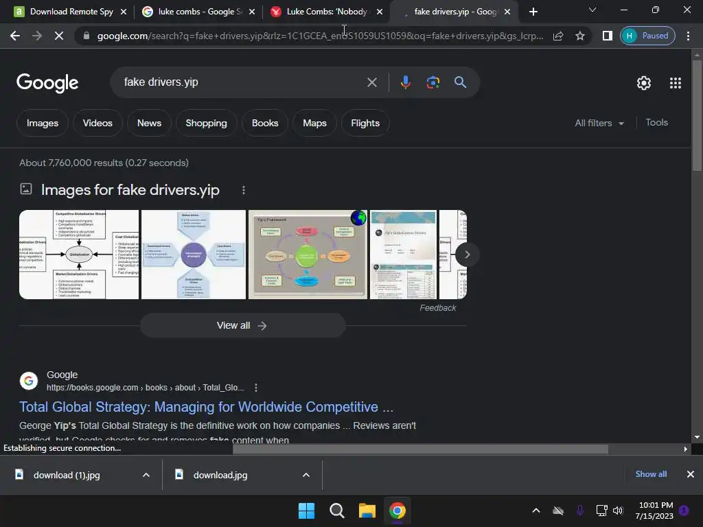This screenshot has width=703, height=527.
Task: Click the share page icon in address bar
Action: [558, 36]
